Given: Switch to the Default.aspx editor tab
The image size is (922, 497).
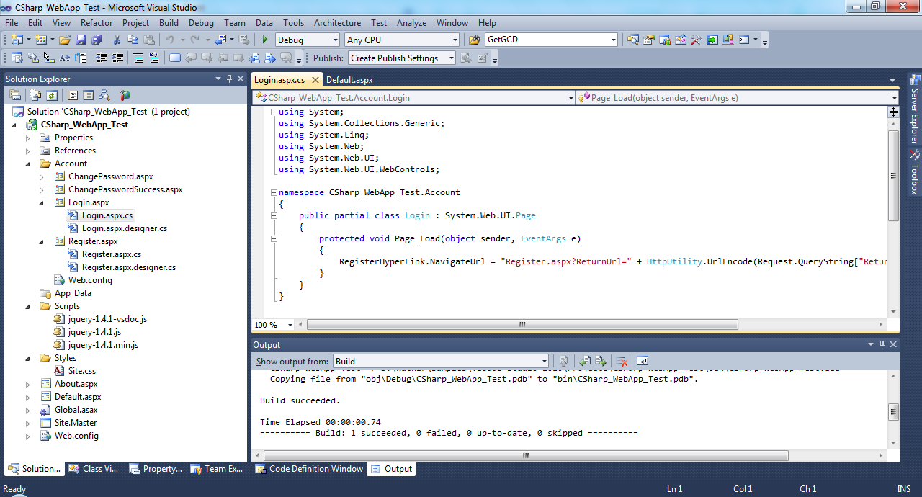Looking at the screenshot, I should click(349, 80).
